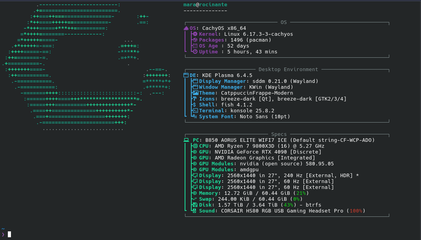
Task: Click the package box icon beside Packages
Action: (x=195, y=40)
